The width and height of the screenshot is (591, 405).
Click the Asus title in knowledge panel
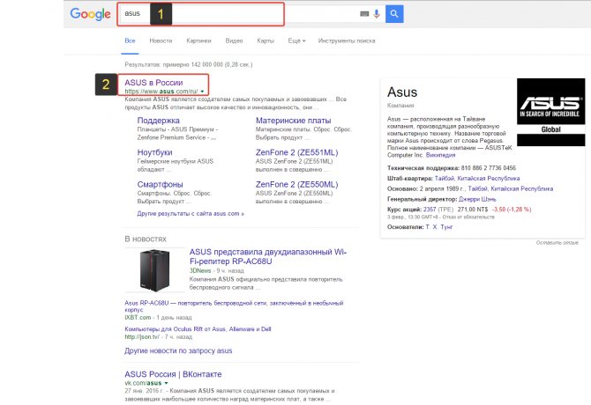coord(402,92)
